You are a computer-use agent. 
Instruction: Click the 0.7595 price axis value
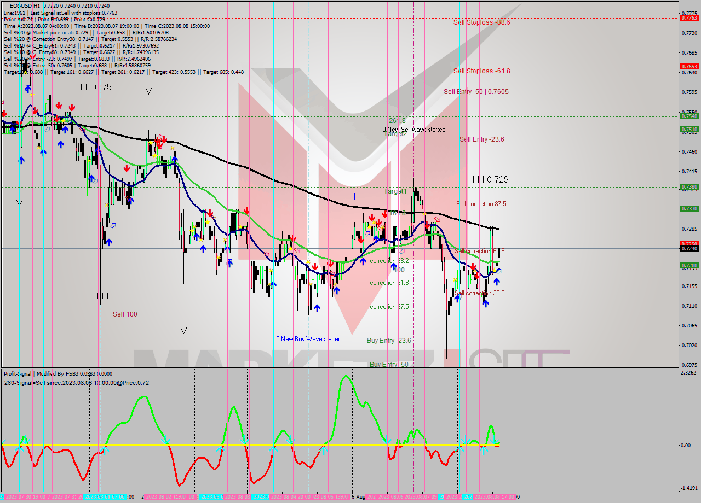click(689, 92)
